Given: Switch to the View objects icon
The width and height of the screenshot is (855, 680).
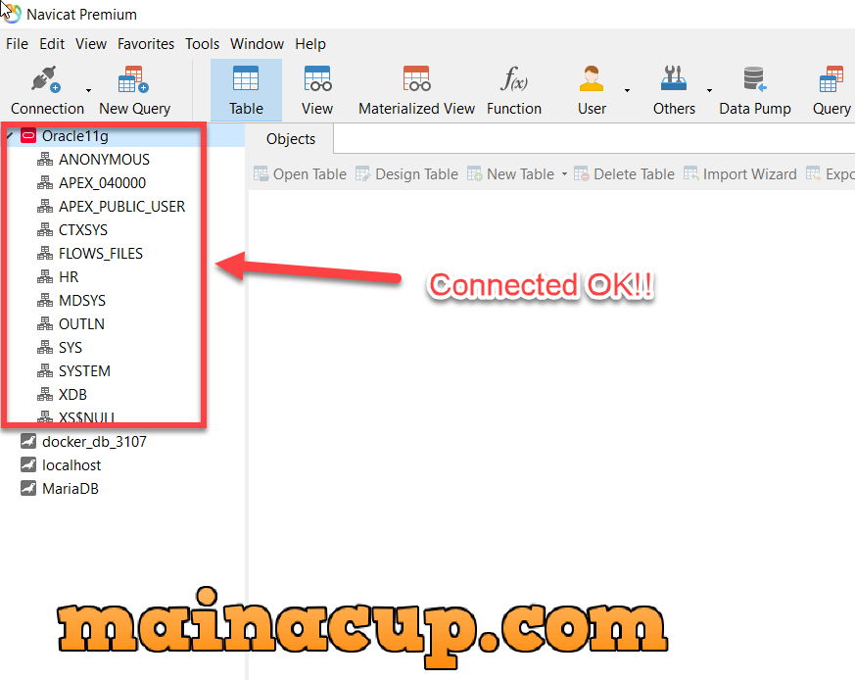Looking at the screenshot, I should click(317, 90).
